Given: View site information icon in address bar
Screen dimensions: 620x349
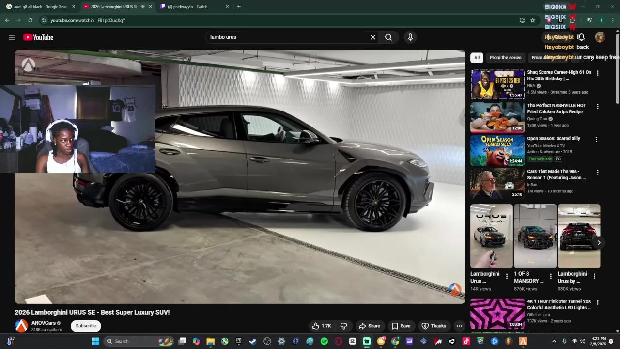Looking at the screenshot, I should coord(44,20).
